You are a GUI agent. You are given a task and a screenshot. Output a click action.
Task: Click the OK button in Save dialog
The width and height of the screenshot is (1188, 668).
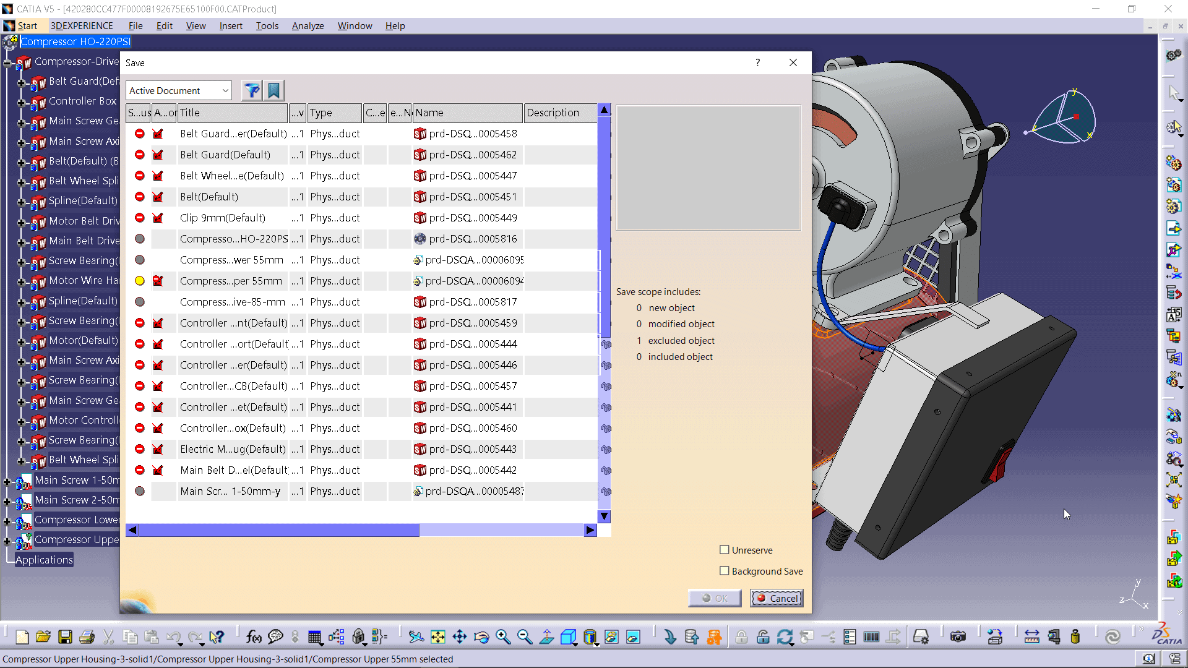pos(715,598)
